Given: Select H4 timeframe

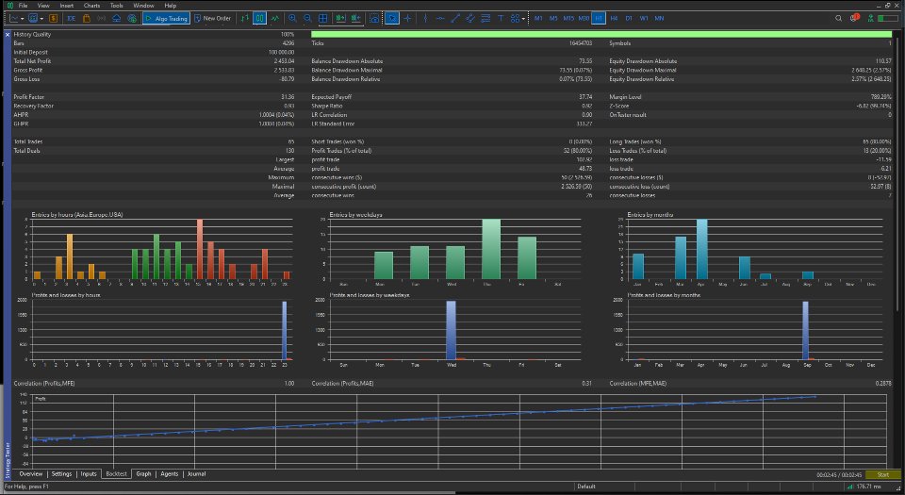Looking at the screenshot, I should pyautogui.click(x=614, y=19).
